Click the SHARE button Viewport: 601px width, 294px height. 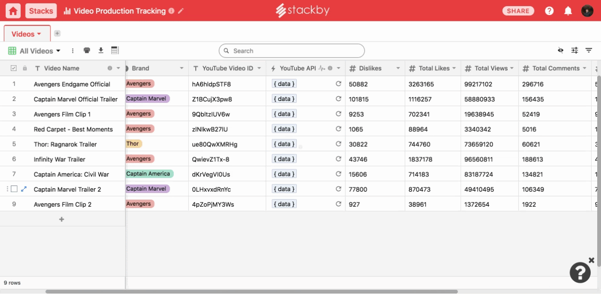coord(518,11)
